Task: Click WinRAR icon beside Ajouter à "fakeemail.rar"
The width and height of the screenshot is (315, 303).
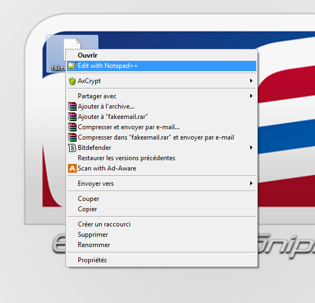Action: 72,117
